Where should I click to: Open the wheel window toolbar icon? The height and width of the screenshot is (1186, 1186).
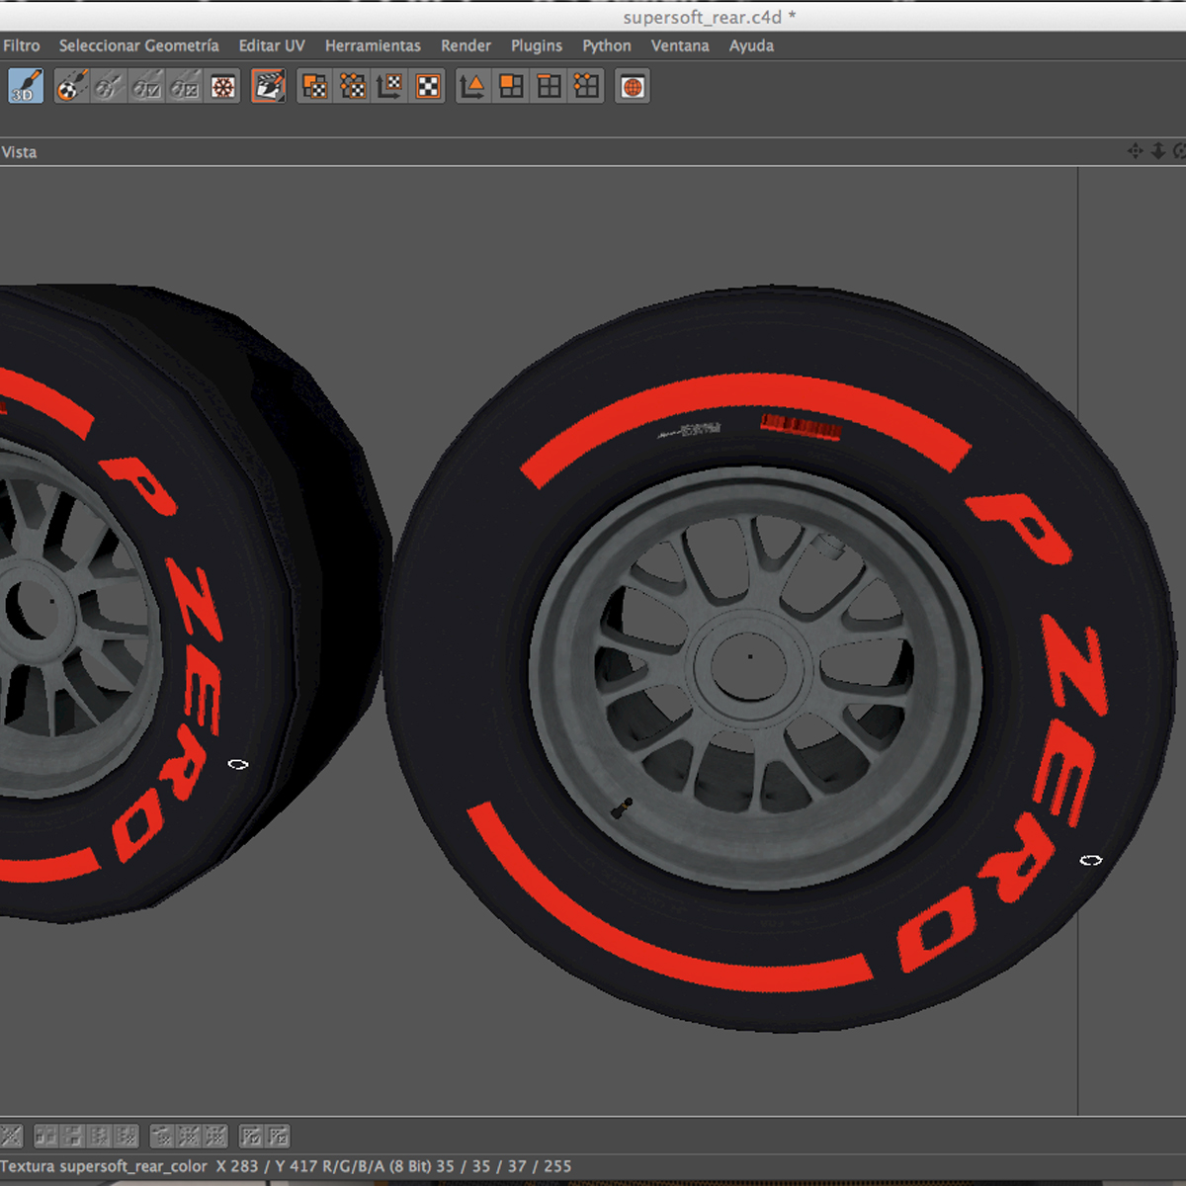click(x=223, y=87)
